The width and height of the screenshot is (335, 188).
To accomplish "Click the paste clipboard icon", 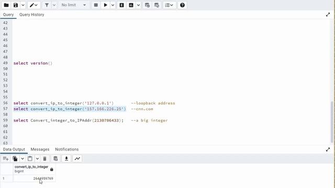I will pyautogui.click(x=30, y=159).
